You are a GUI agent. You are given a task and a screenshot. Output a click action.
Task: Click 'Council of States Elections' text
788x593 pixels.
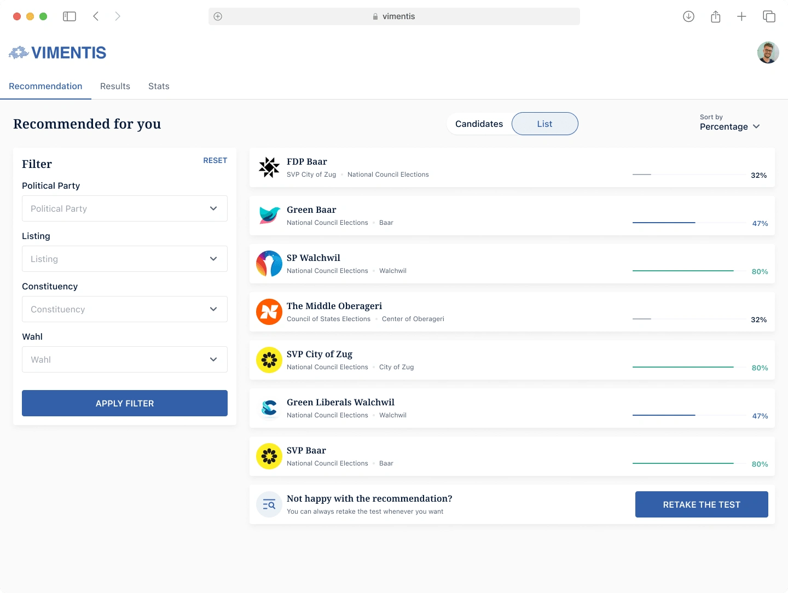[x=328, y=319]
